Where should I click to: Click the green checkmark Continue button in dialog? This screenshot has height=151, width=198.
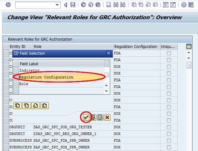point(86,117)
